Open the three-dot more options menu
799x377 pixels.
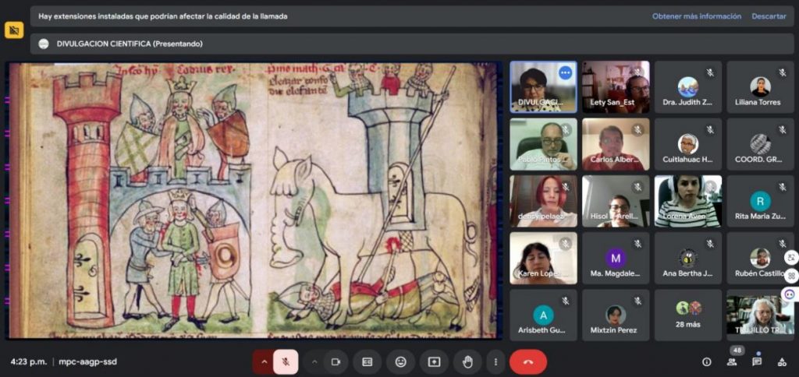pos(495,361)
